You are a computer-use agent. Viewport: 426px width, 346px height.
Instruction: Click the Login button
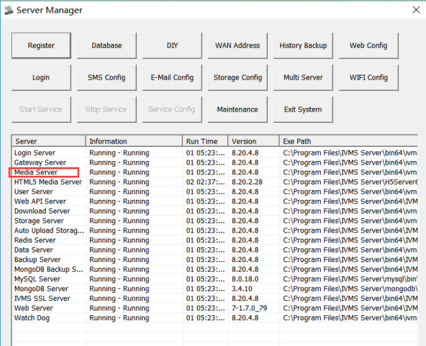click(41, 78)
